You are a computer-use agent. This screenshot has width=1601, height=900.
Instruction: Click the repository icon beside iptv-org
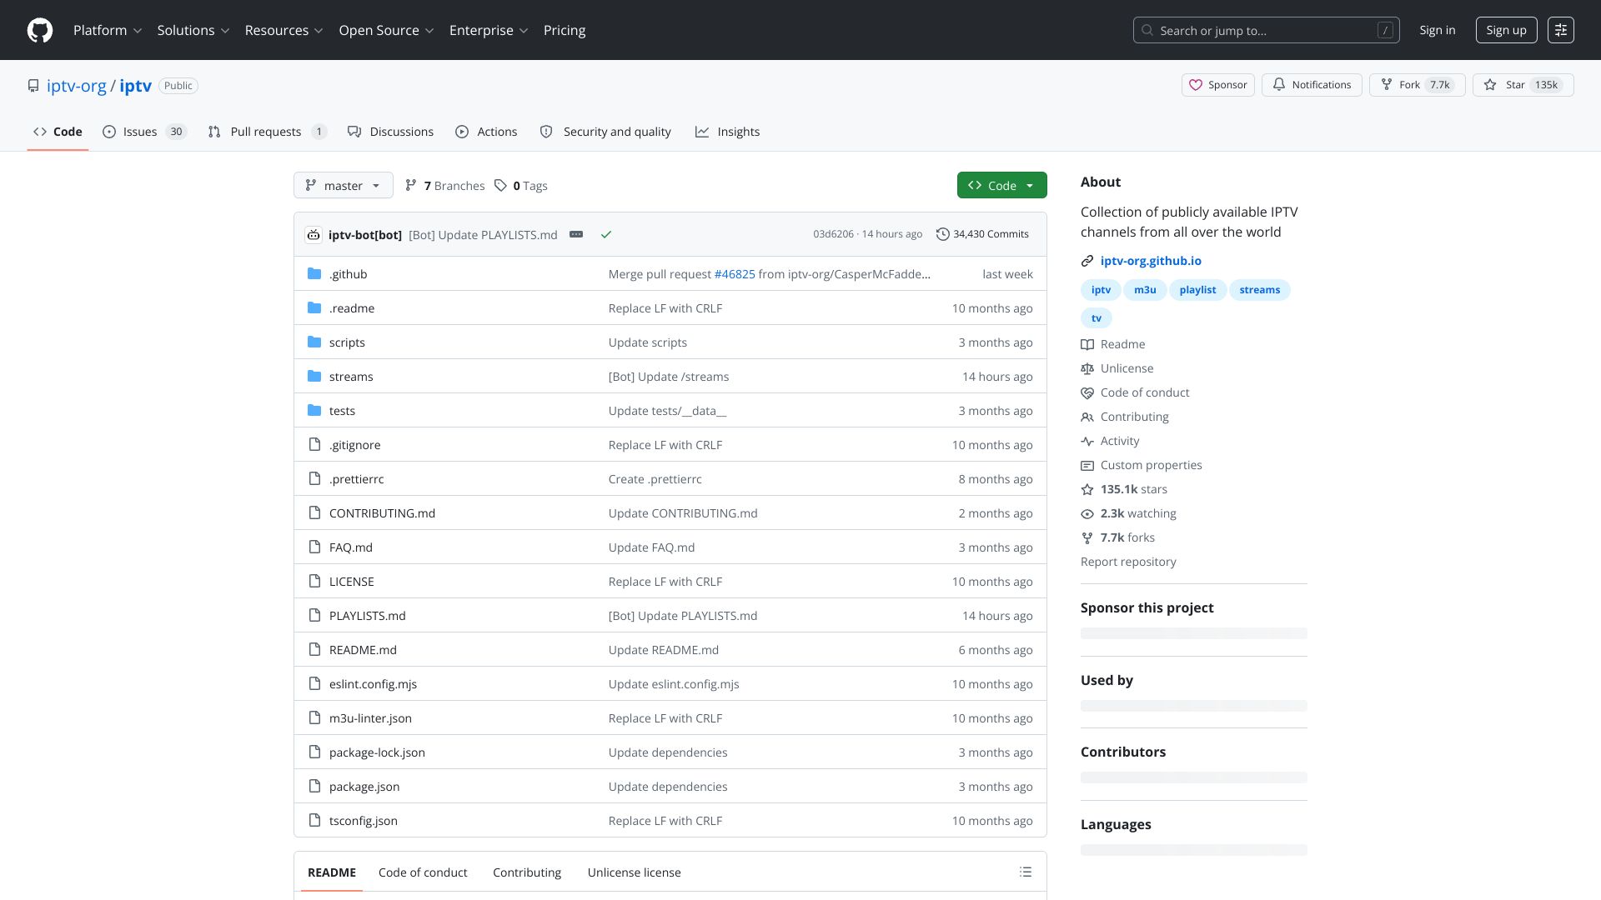[33, 86]
